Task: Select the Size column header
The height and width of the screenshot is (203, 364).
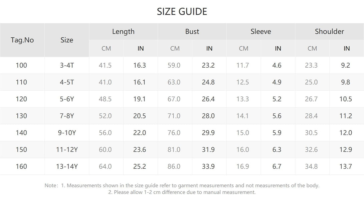Action: (x=67, y=40)
